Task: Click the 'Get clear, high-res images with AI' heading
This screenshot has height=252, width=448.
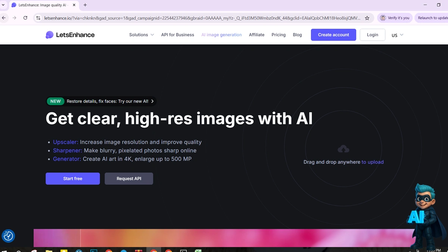Action: pyautogui.click(x=179, y=118)
